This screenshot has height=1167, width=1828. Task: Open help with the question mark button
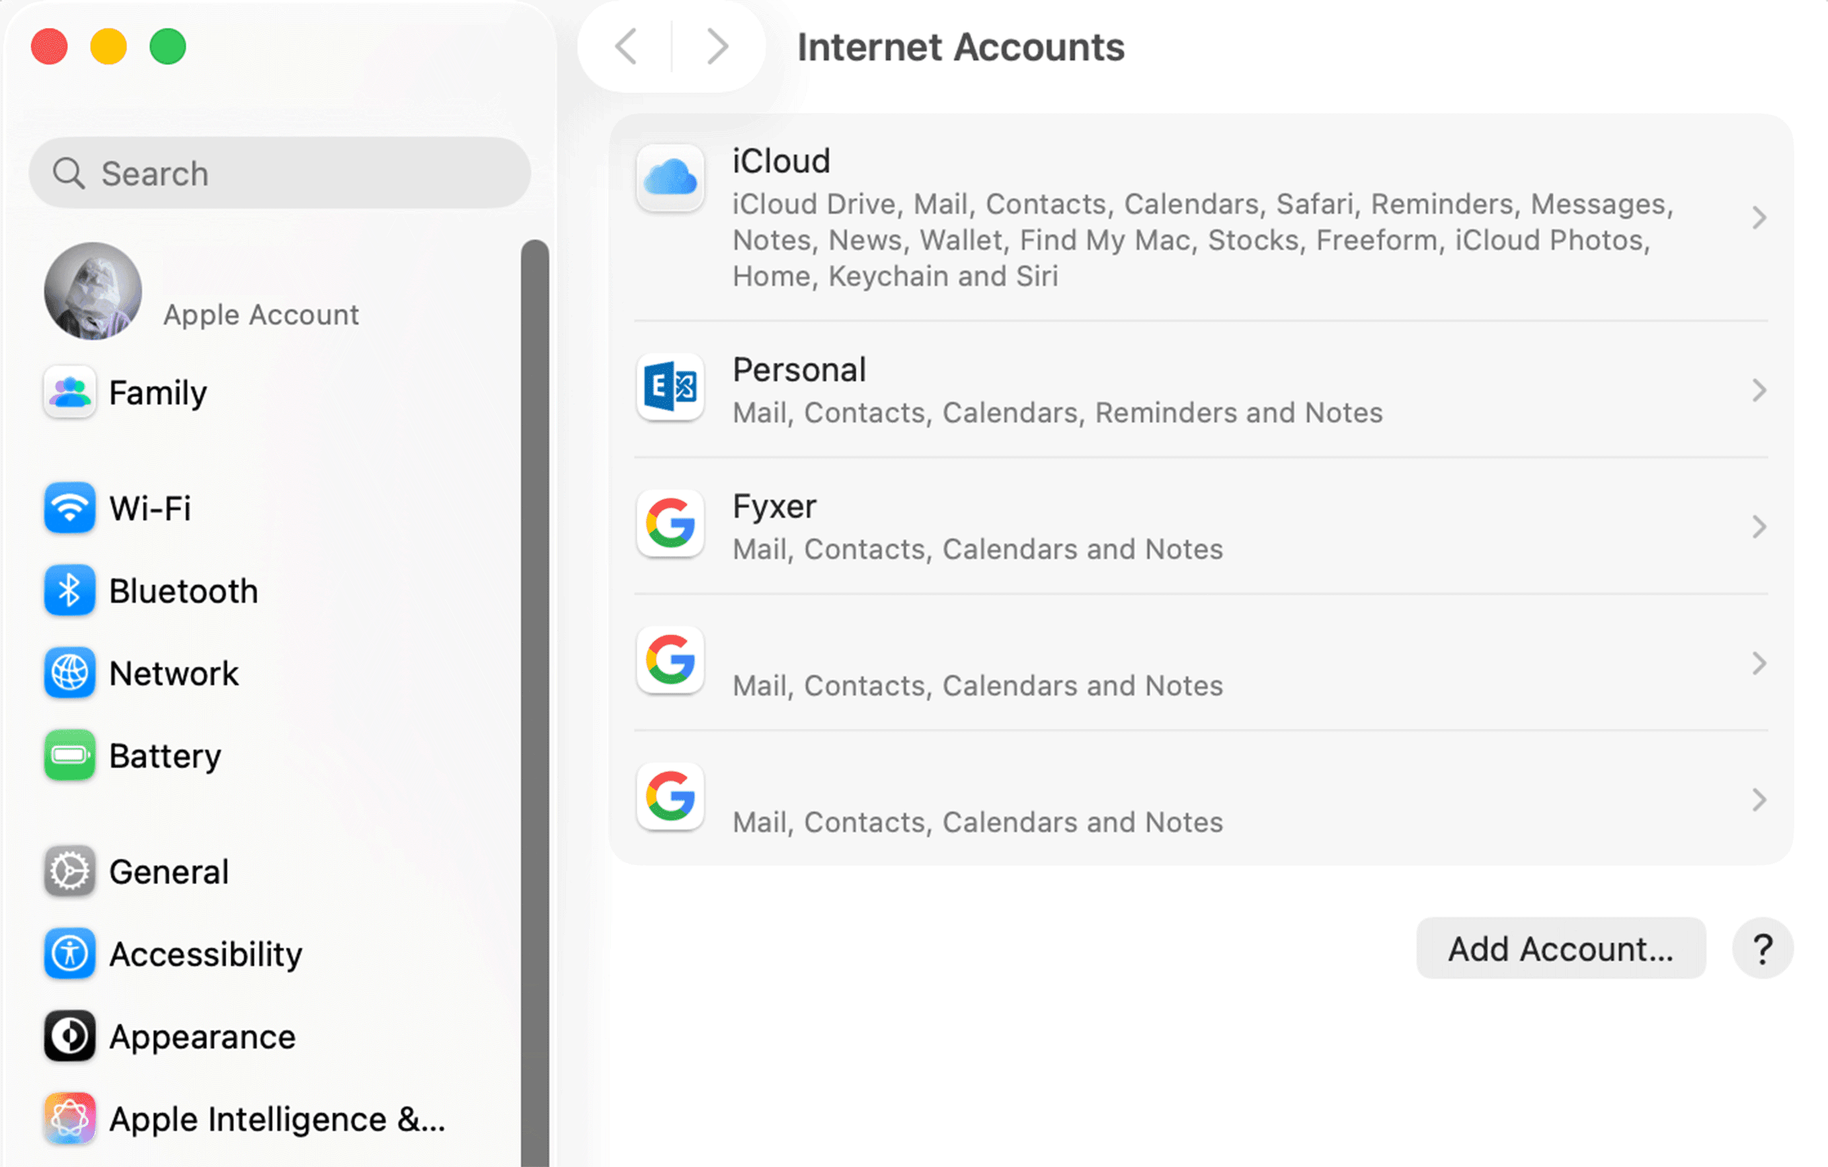click(x=1763, y=948)
